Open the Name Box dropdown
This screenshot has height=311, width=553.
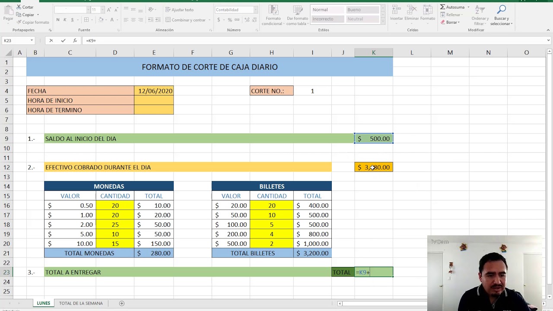[32, 40]
